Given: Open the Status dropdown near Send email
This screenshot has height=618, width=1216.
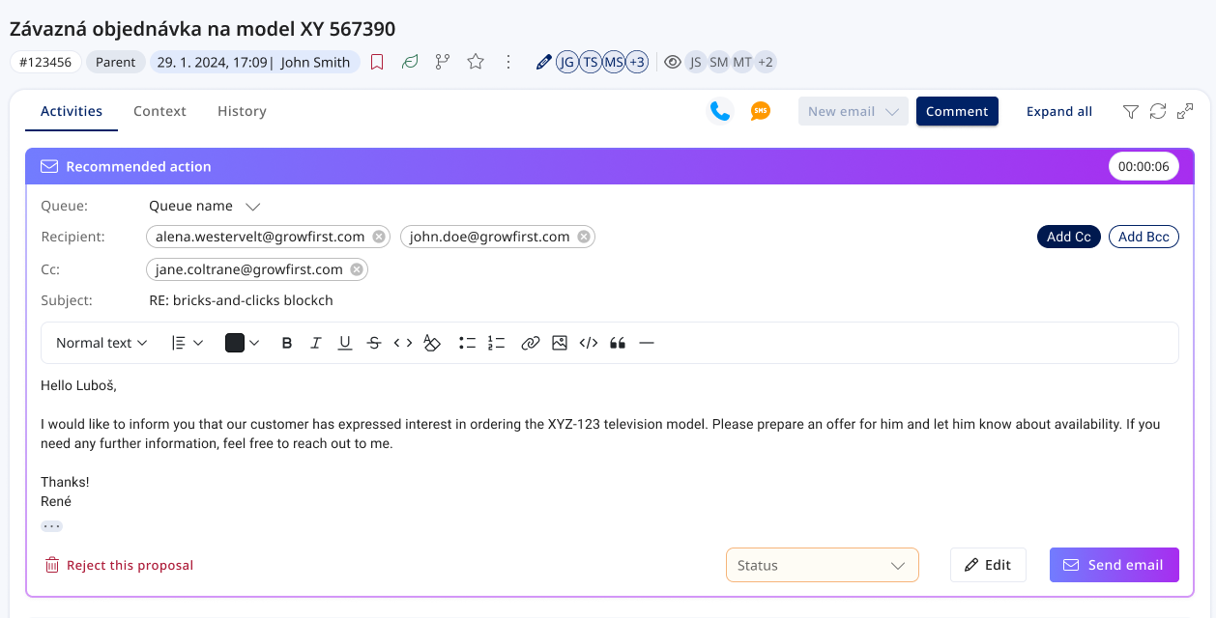Looking at the screenshot, I should point(822,565).
